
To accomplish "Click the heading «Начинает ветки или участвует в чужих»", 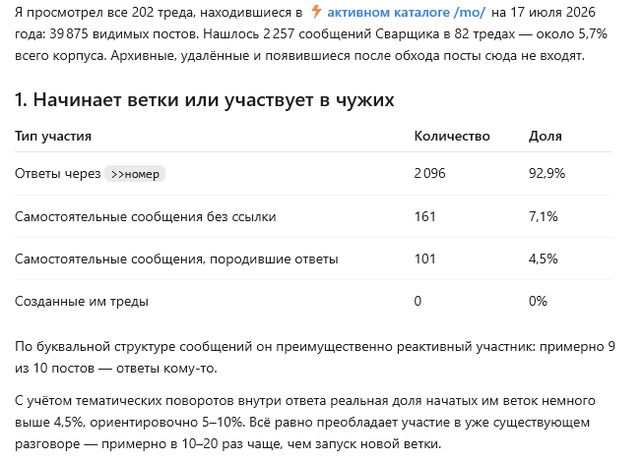I will [205, 99].
